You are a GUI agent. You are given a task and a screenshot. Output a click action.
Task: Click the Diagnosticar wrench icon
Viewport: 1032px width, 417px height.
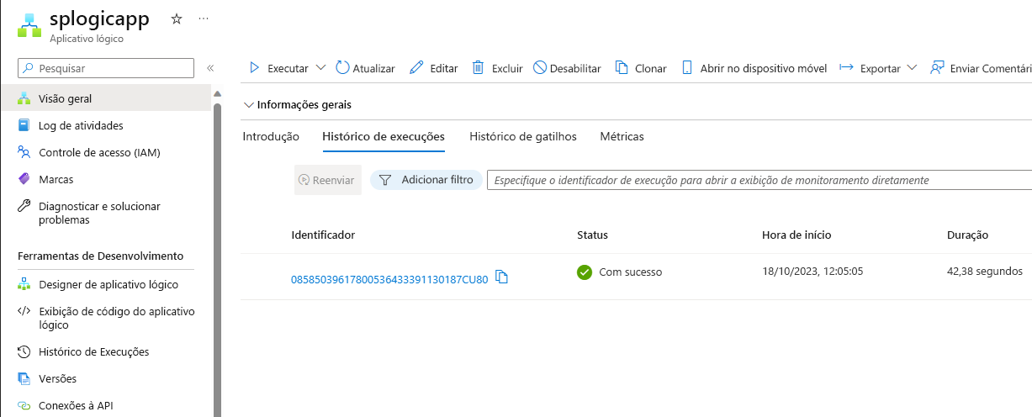coord(24,206)
